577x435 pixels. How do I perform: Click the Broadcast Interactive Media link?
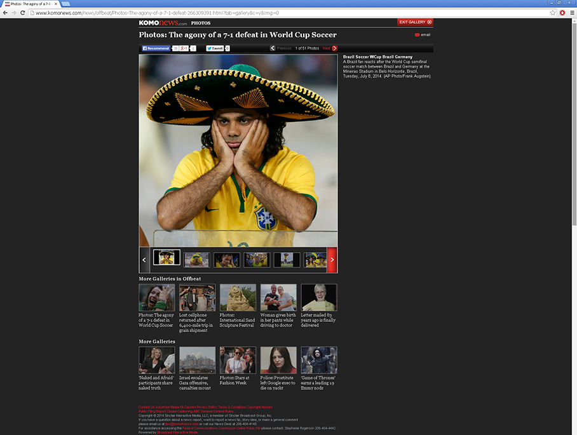coord(178,432)
